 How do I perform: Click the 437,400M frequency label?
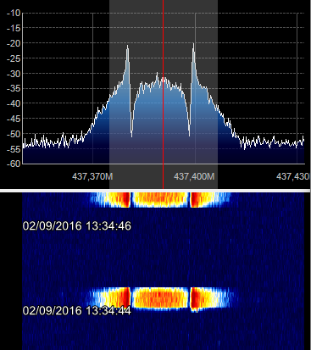coord(194,176)
